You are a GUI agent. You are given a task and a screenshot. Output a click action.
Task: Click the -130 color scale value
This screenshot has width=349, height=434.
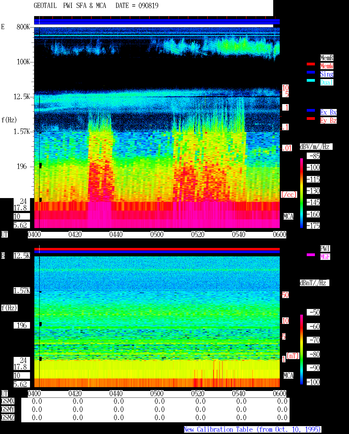coord(313,191)
